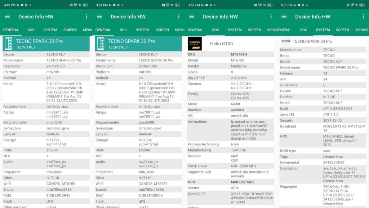Screen dimensions: 369x208
Task: Open three-dot overflow menu on Helio G100 screen
Action: pos(271,17)
